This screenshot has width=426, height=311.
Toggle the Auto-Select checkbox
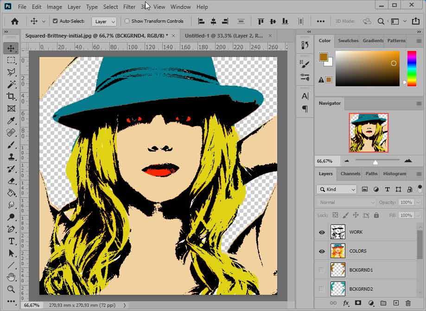click(x=55, y=21)
